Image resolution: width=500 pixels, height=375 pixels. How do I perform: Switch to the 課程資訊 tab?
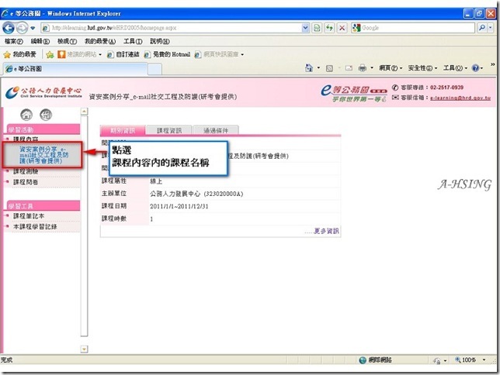click(169, 130)
